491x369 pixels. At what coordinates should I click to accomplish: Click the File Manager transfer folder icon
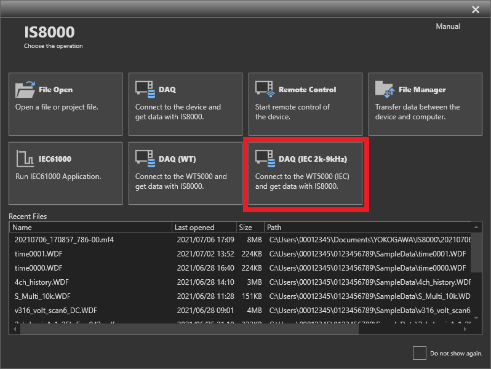[x=385, y=90]
